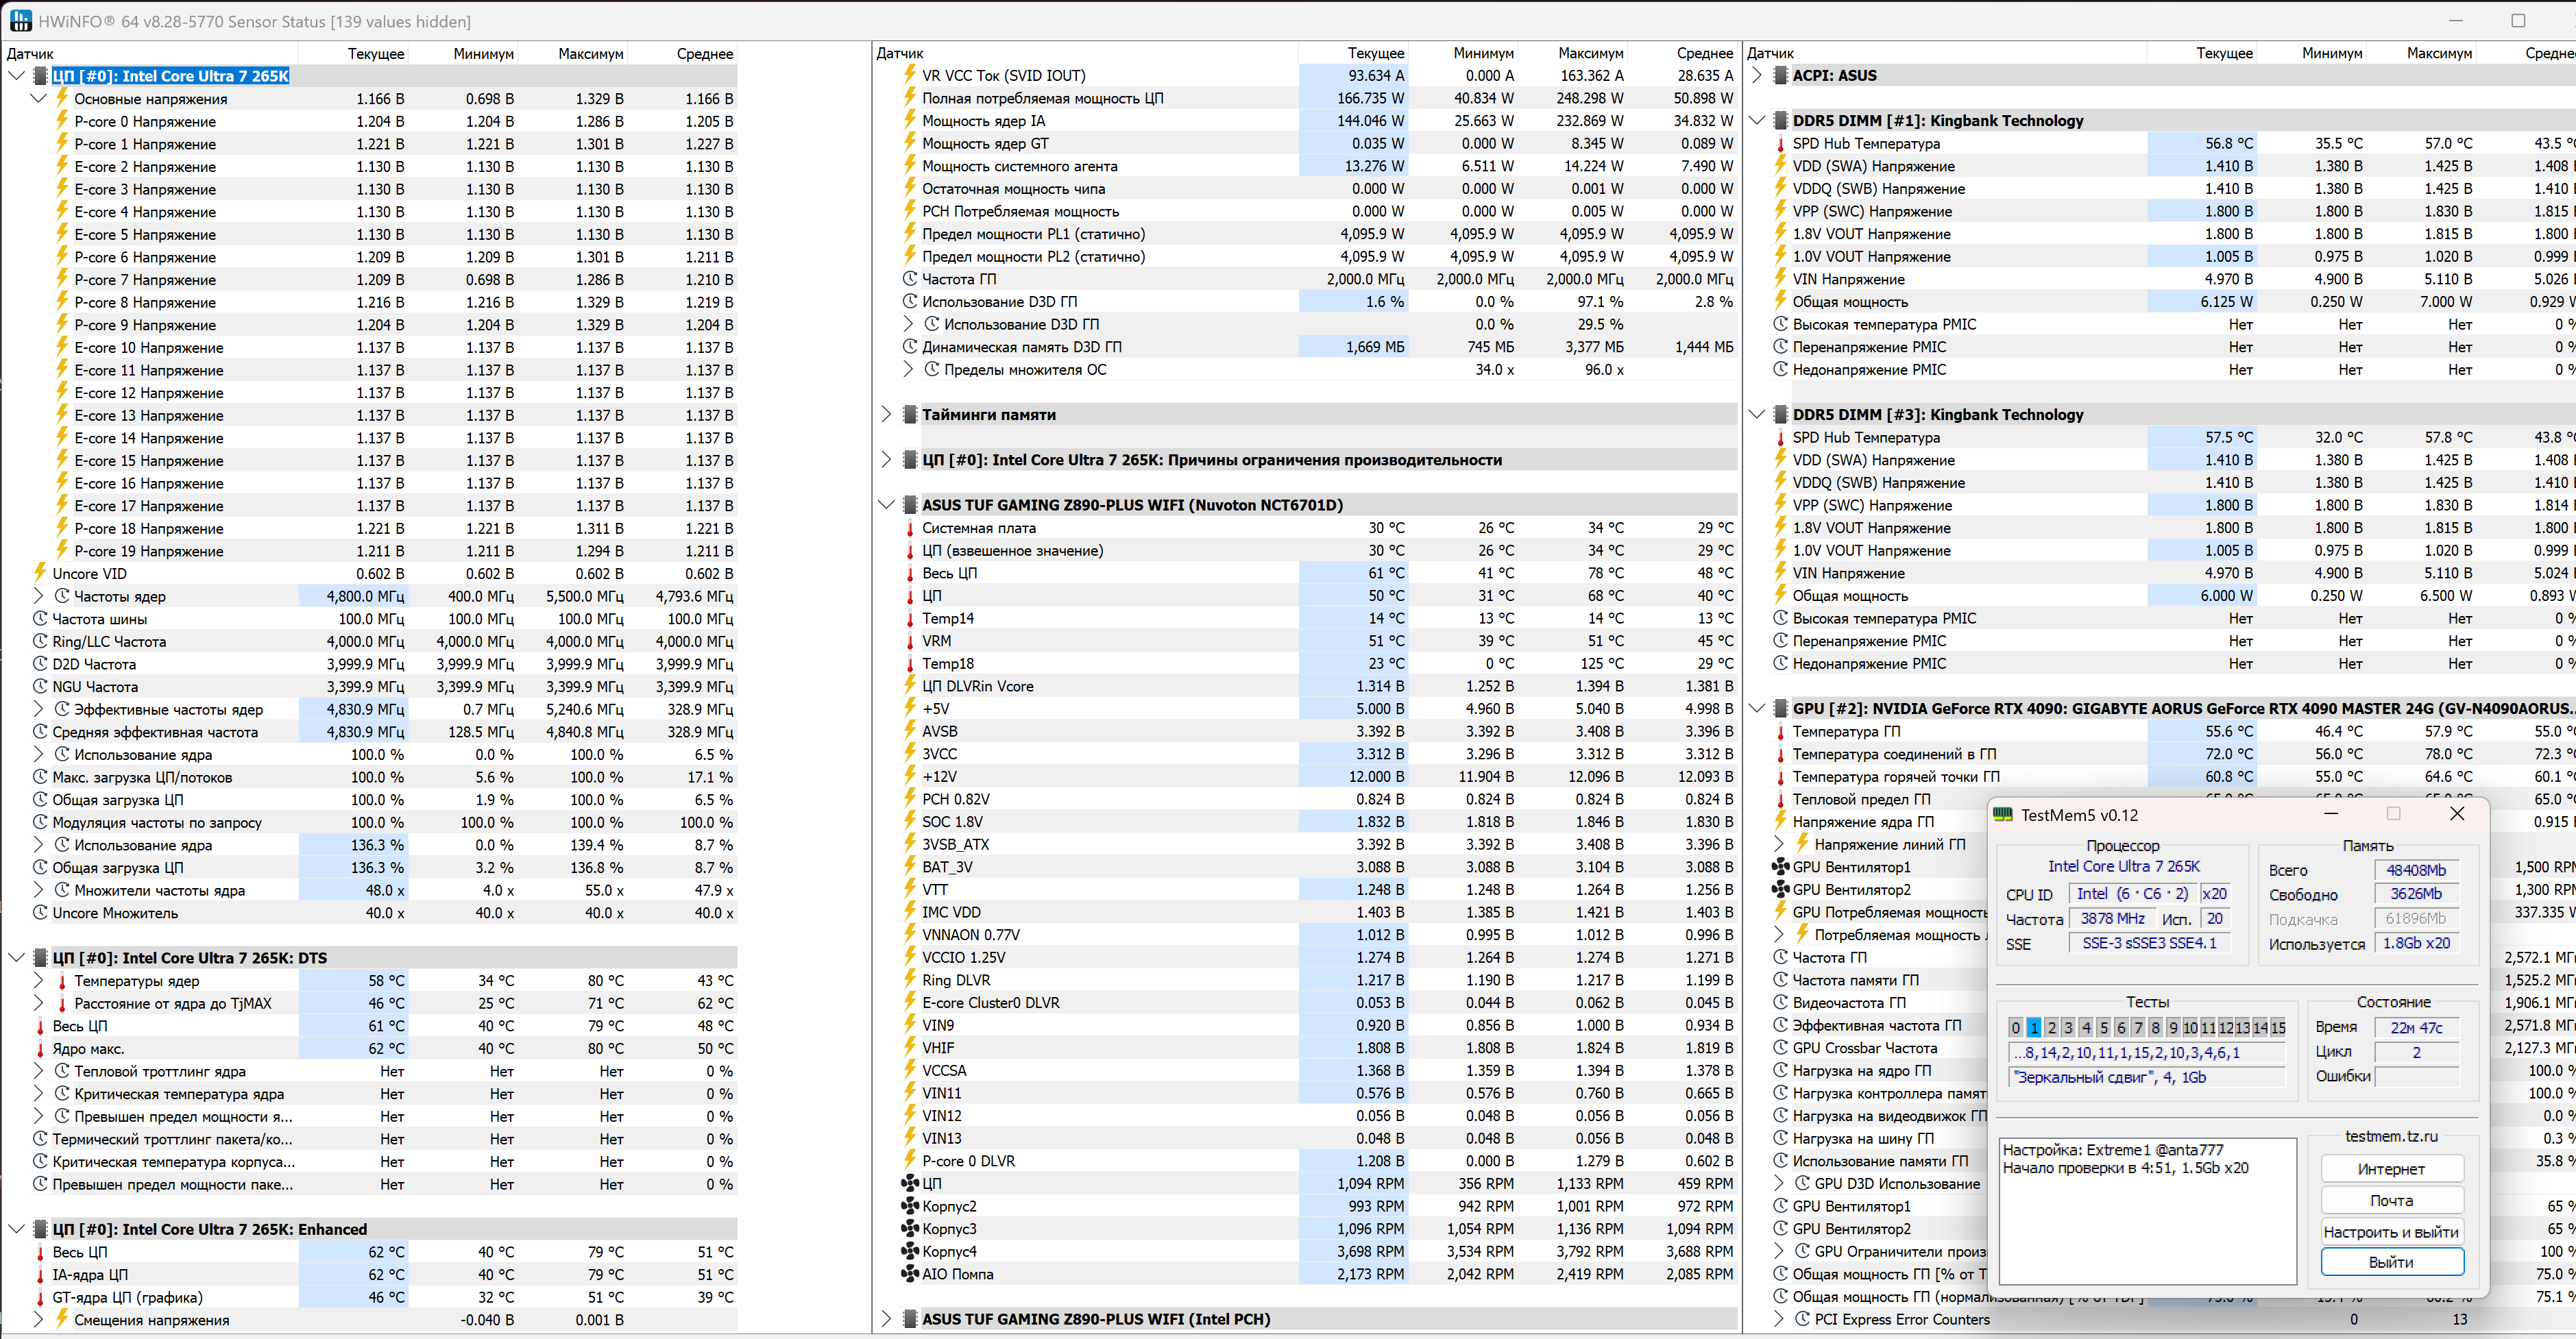Click the fan icon beside Корпус4
This screenshot has width=2576, height=1339.
point(910,1251)
